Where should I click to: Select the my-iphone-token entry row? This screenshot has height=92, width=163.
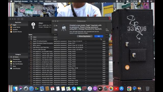(69, 60)
